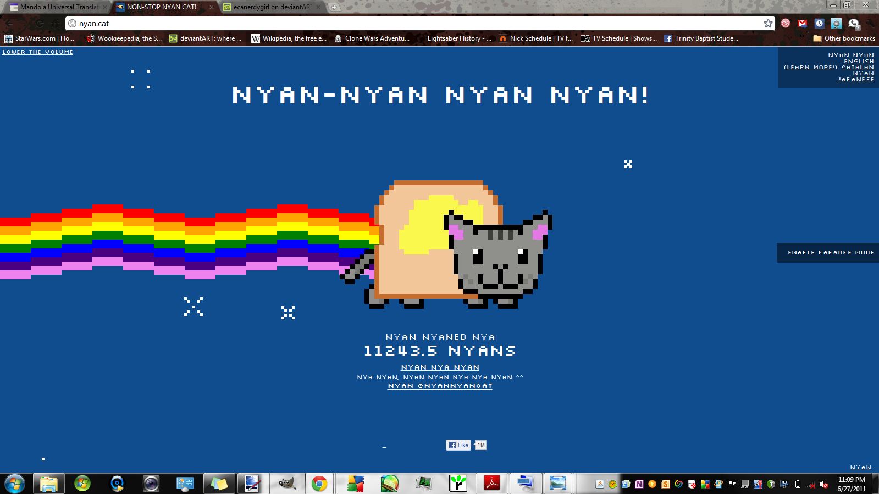Click the camera lens taskbar icon
Image resolution: width=879 pixels, height=494 pixels.
click(151, 484)
